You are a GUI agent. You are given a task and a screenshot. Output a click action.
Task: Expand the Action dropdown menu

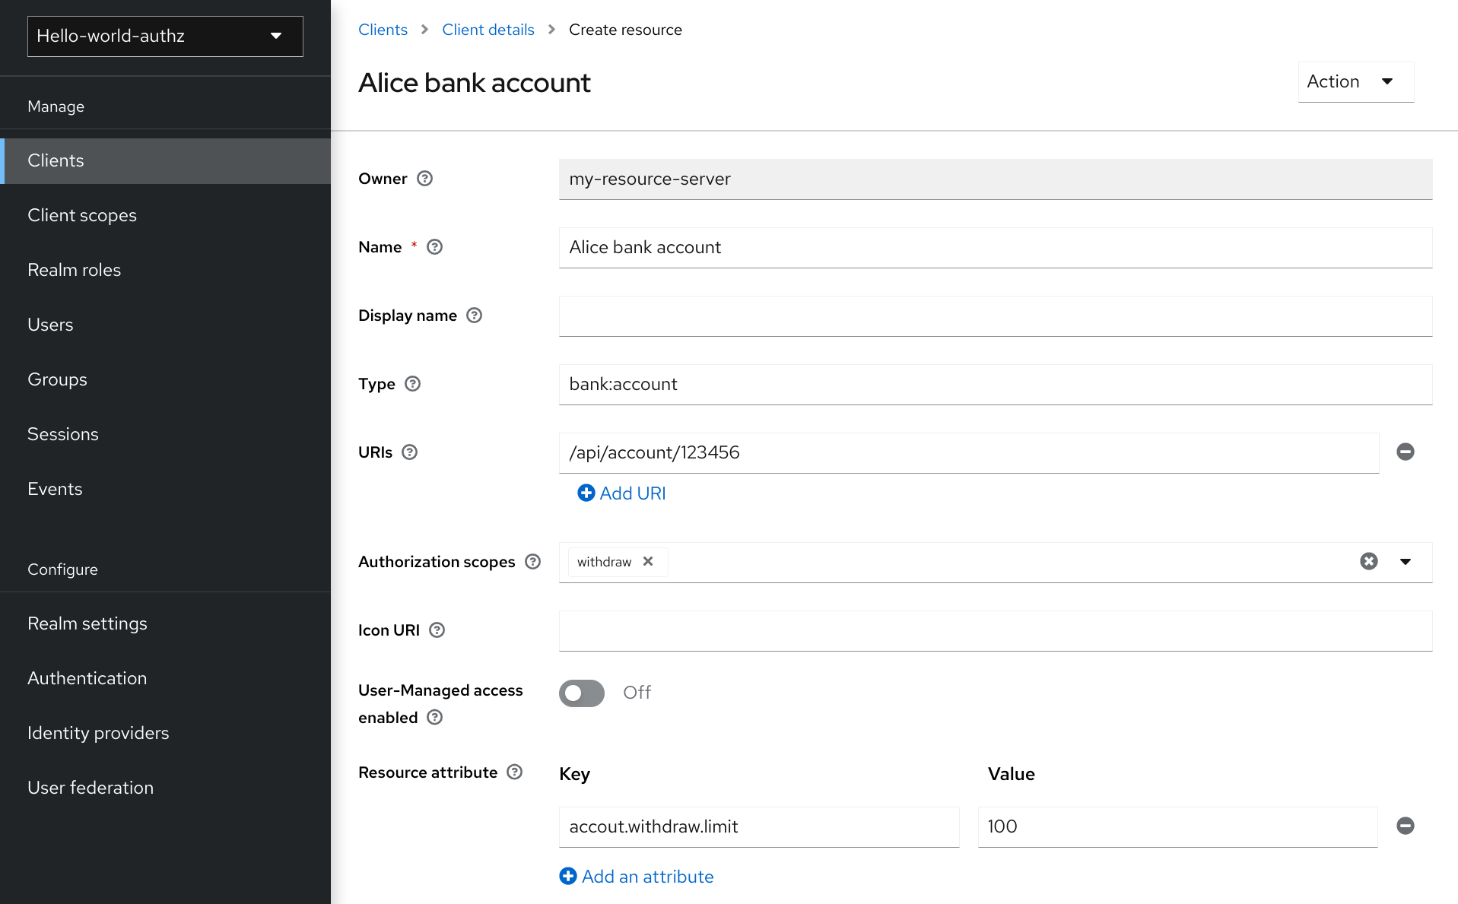pos(1355,82)
